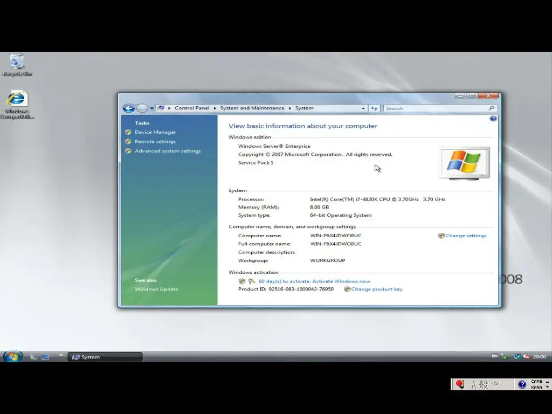The image size is (552, 414).
Task: Toggle KANA on the language bar
Action: coord(536,387)
